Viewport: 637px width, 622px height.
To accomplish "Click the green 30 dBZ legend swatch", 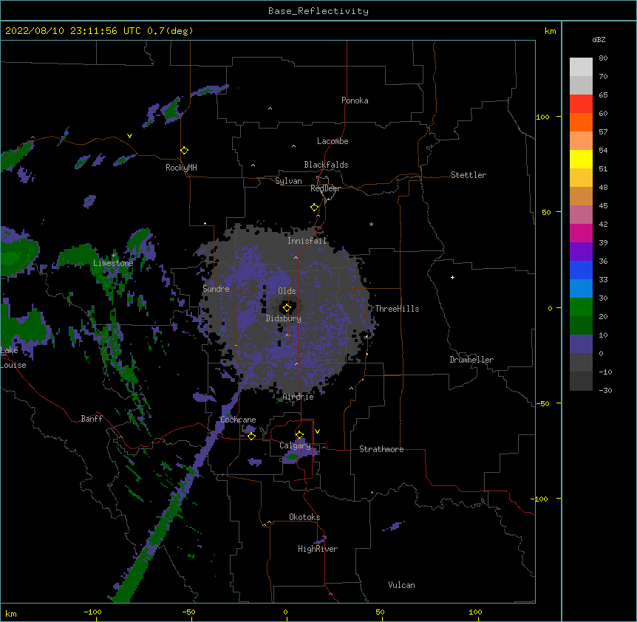I will (x=581, y=307).
